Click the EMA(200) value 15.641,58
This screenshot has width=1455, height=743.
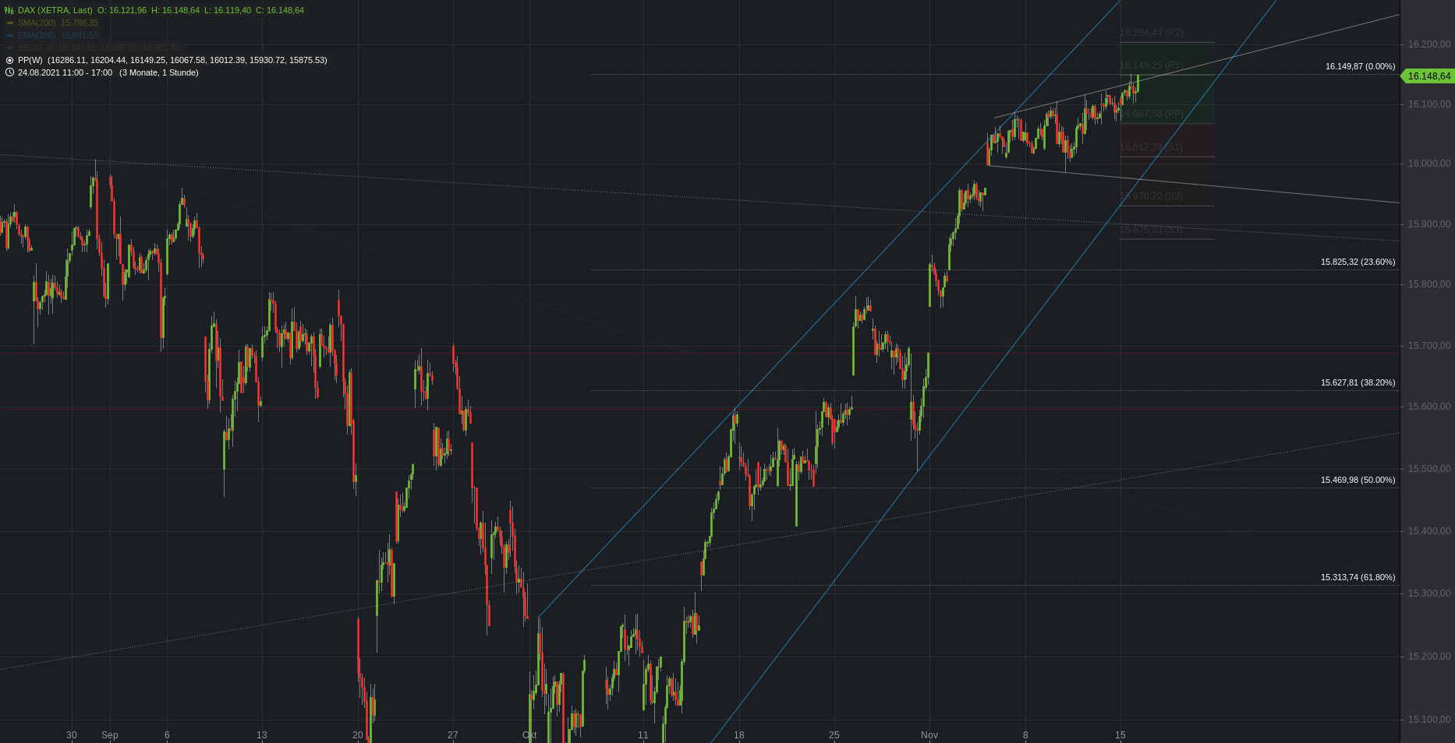coord(80,35)
